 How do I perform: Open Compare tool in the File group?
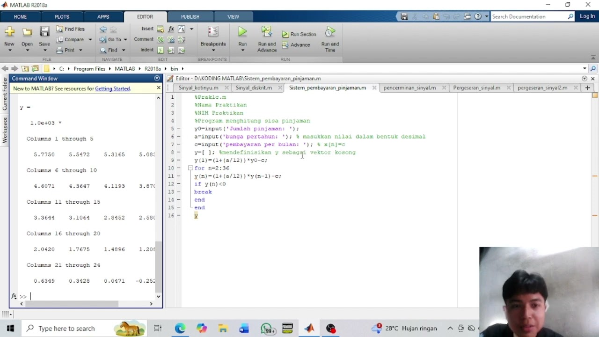(70, 40)
